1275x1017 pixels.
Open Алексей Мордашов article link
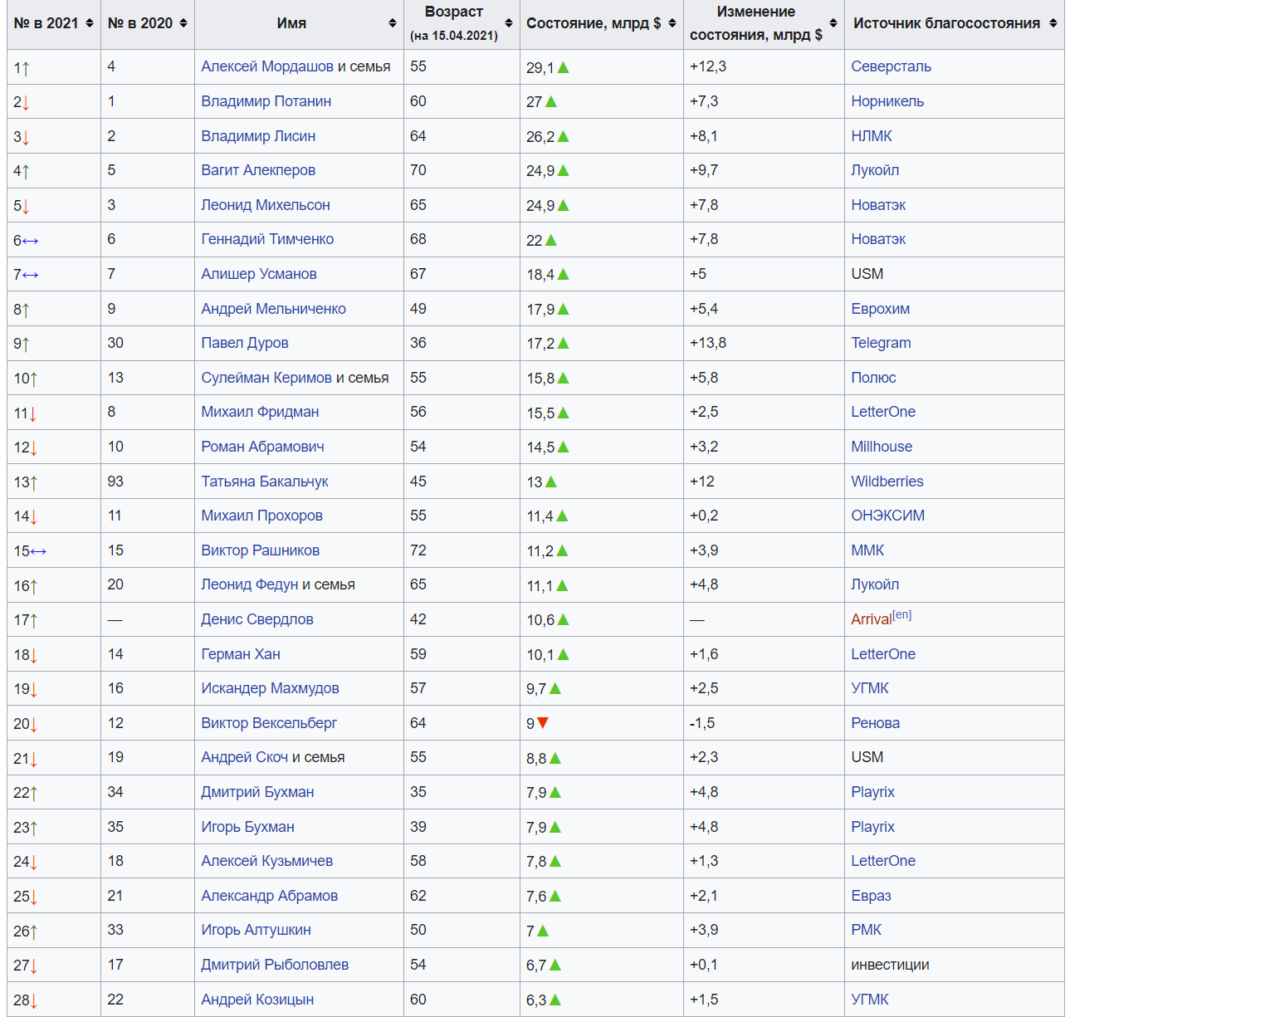pos(267,66)
